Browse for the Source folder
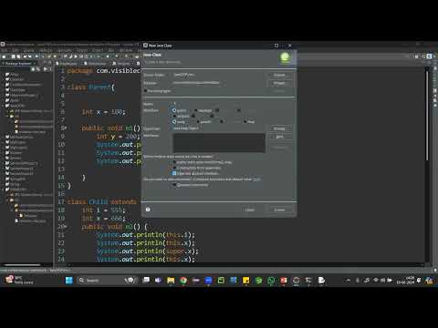 [279, 75]
